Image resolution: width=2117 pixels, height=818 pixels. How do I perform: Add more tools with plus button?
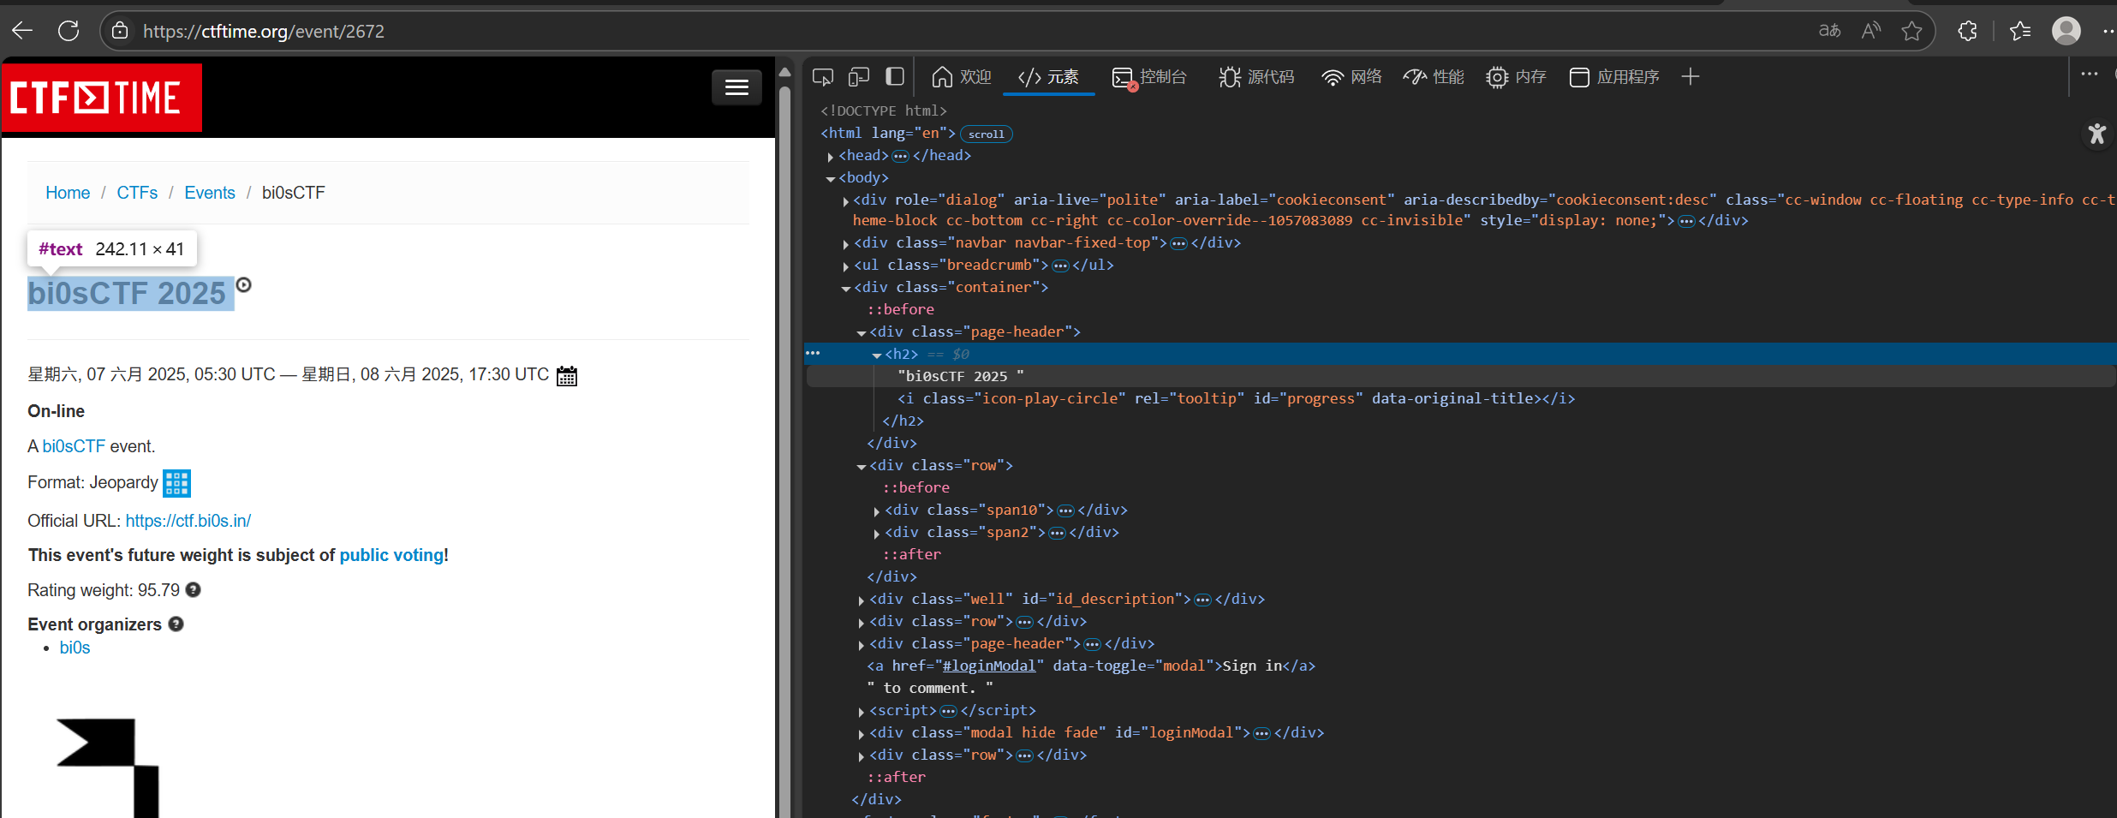[x=1691, y=77]
